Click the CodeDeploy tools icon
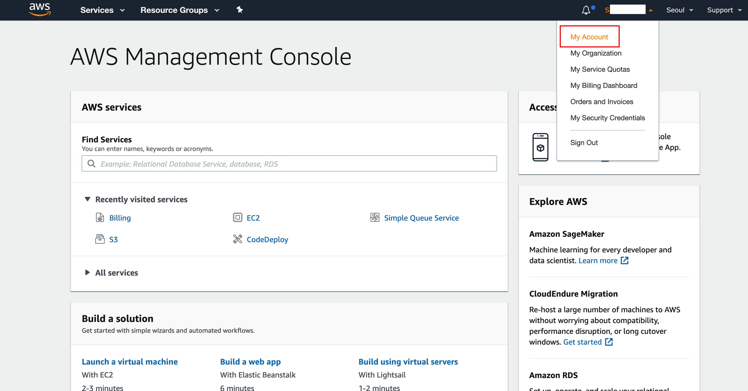The image size is (748, 391). point(237,239)
